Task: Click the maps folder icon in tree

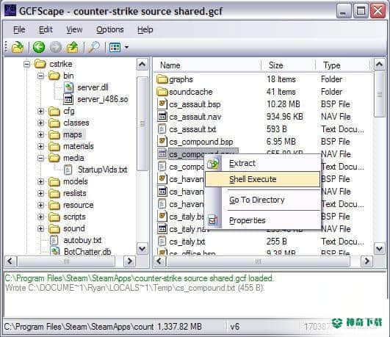Action: (54, 135)
